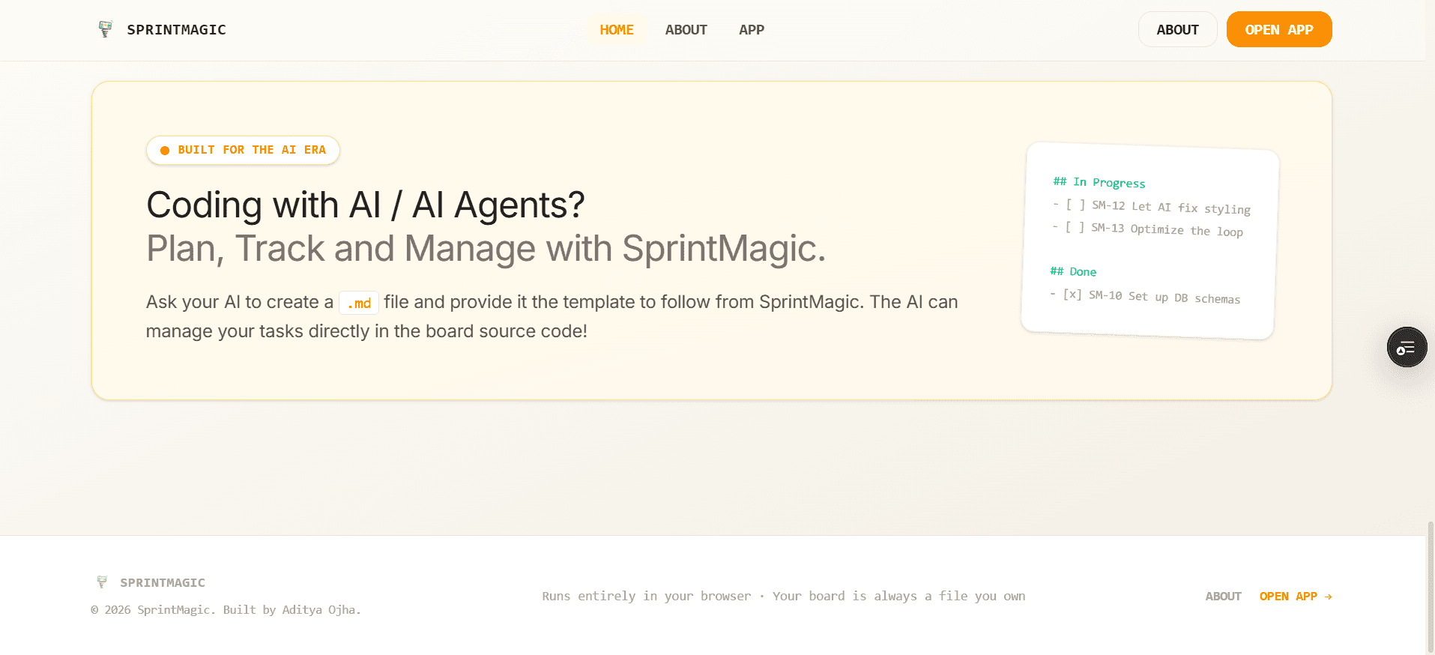Image resolution: width=1435 pixels, height=655 pixels.
Task: Click the page vertical scrollbar thumb
Action: [1431, 588]
